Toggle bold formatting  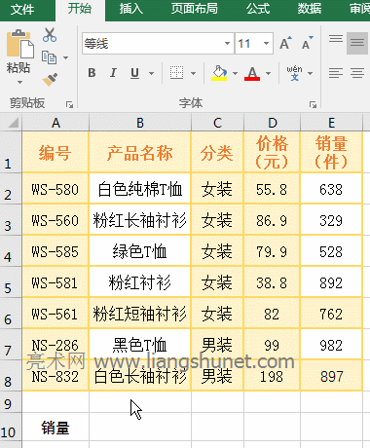pos(92,73)
